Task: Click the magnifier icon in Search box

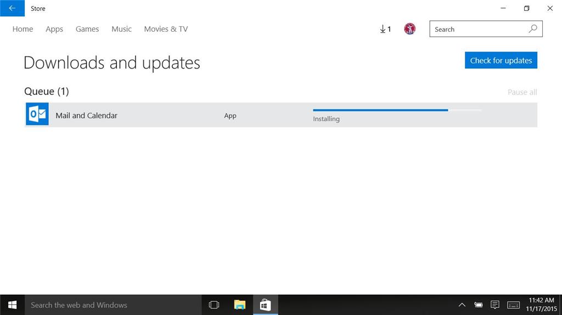Action: pos(533,28)
